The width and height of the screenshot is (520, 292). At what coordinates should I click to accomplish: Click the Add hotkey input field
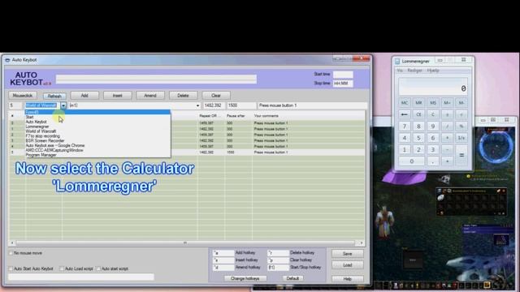(x=223, y=253)
